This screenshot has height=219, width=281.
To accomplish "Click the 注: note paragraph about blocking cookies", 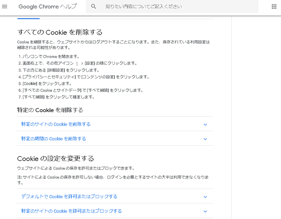I will click(113, 180).
